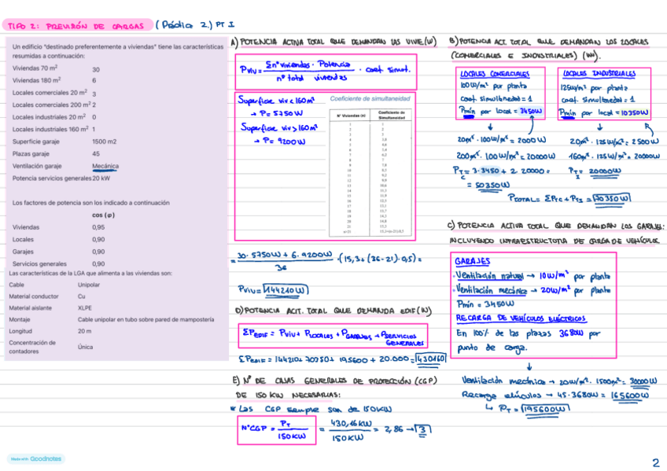Screen dimensions: 667x471
Task: Click the boxed total 70350 W
Action: click(613, 199)
